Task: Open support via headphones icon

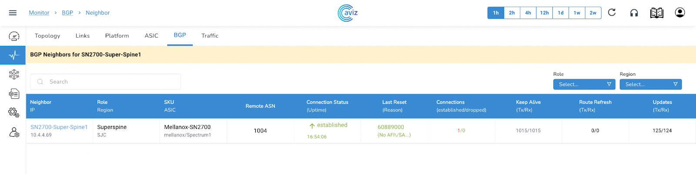Action: 634,13
